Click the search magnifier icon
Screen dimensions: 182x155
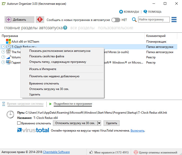coord(134,20)
